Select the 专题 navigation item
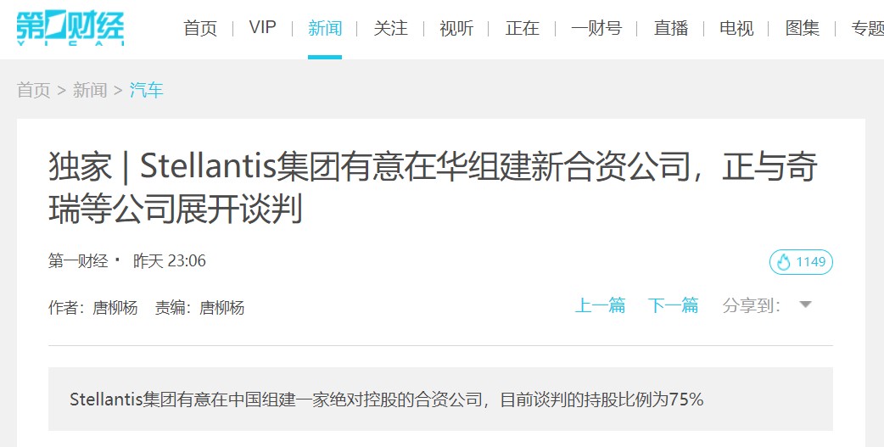This screenshot has height=447, width=884. (x=867, y=28)
